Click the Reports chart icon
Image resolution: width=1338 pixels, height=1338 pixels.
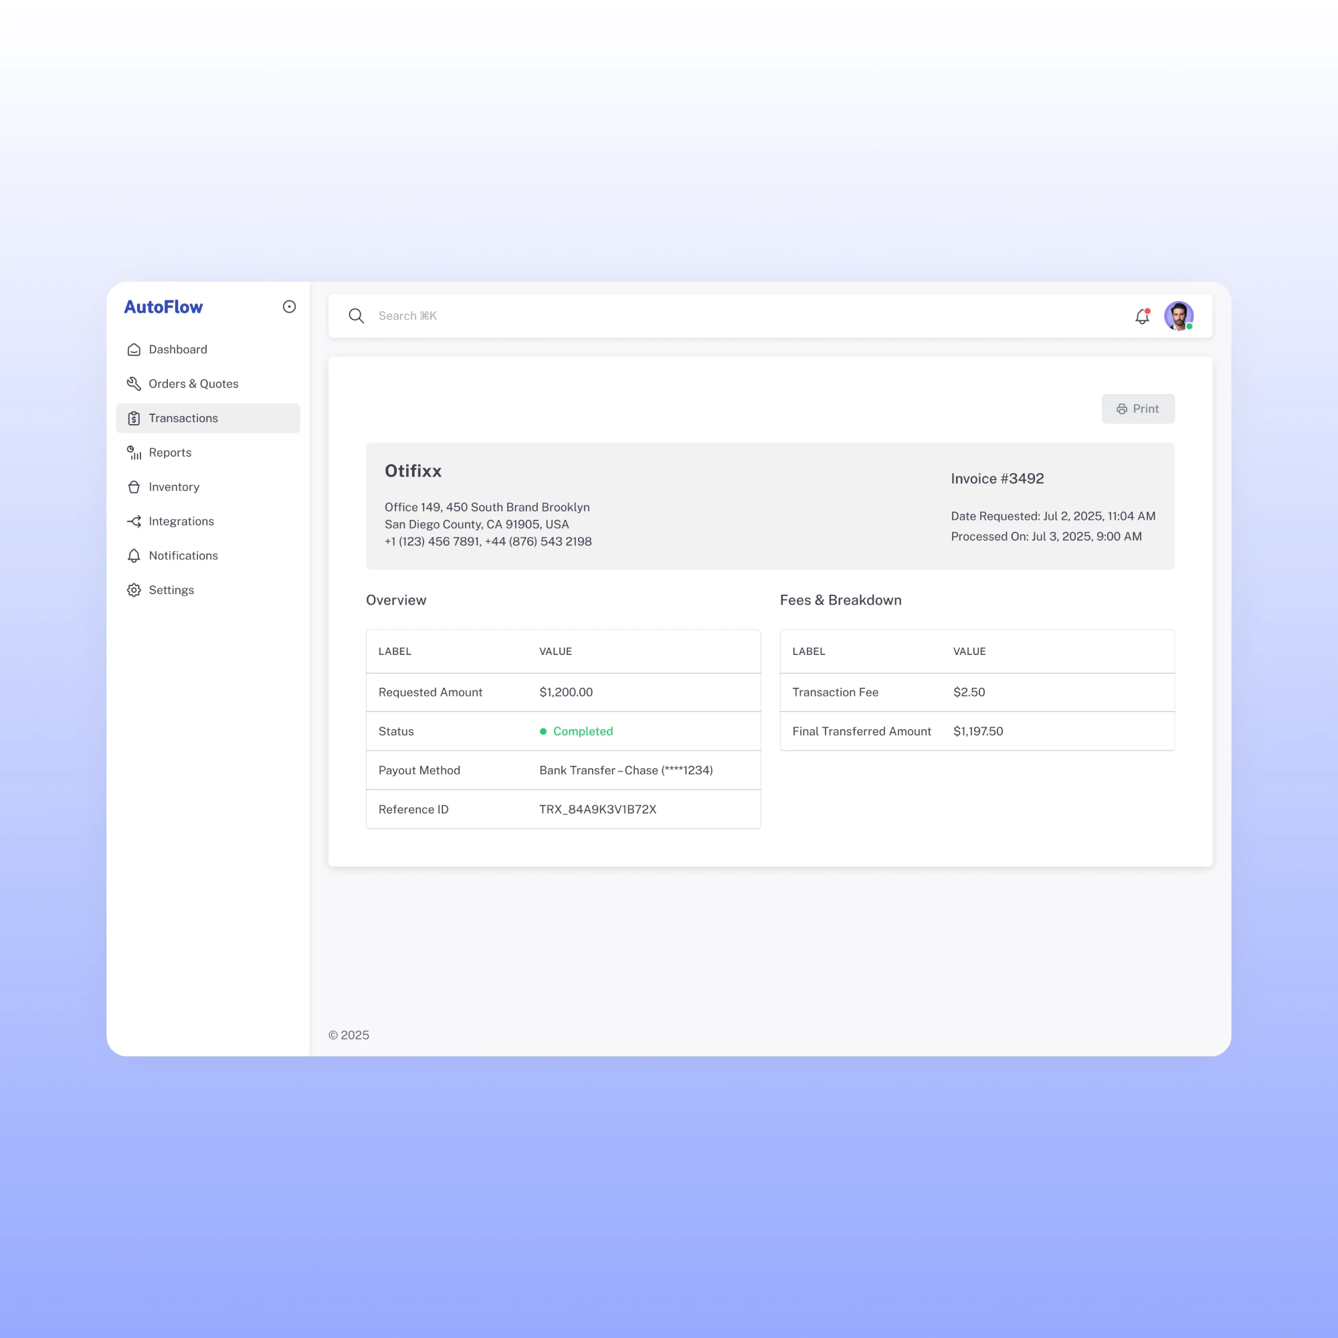(134, 453)
